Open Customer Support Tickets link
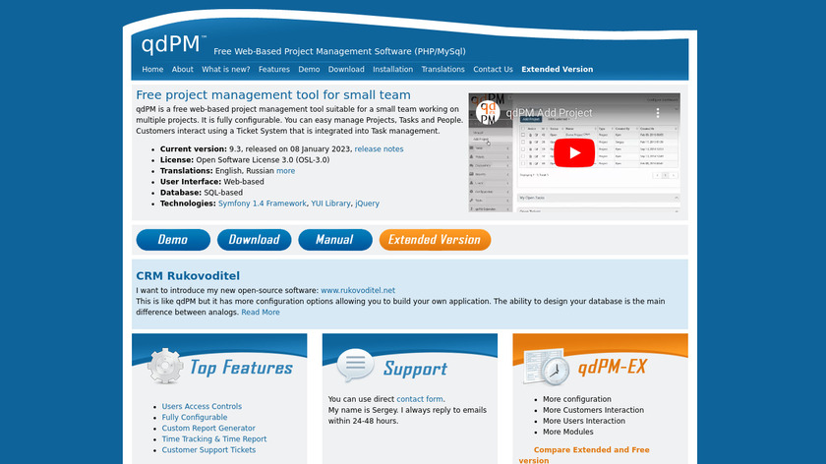This screenshot has width=826, height=464. pyautogui.click(x=208, y=450)
